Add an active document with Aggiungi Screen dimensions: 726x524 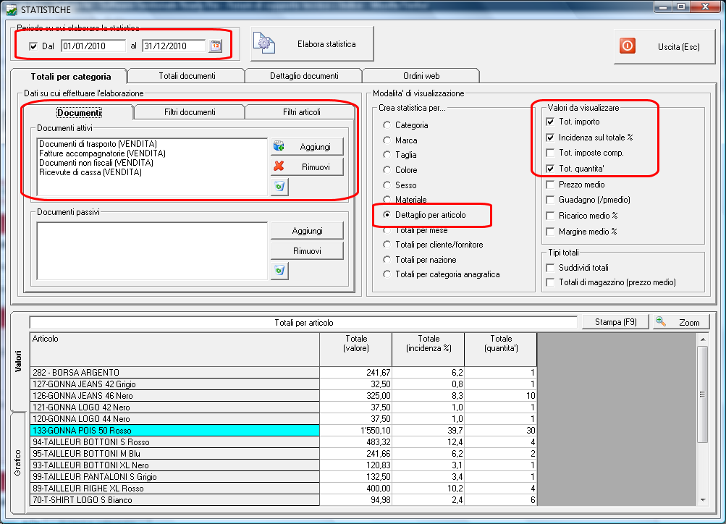pos(306,146)
